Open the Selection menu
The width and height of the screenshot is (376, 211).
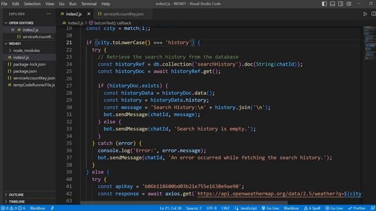pyautogui.click(x=32, y=4)
